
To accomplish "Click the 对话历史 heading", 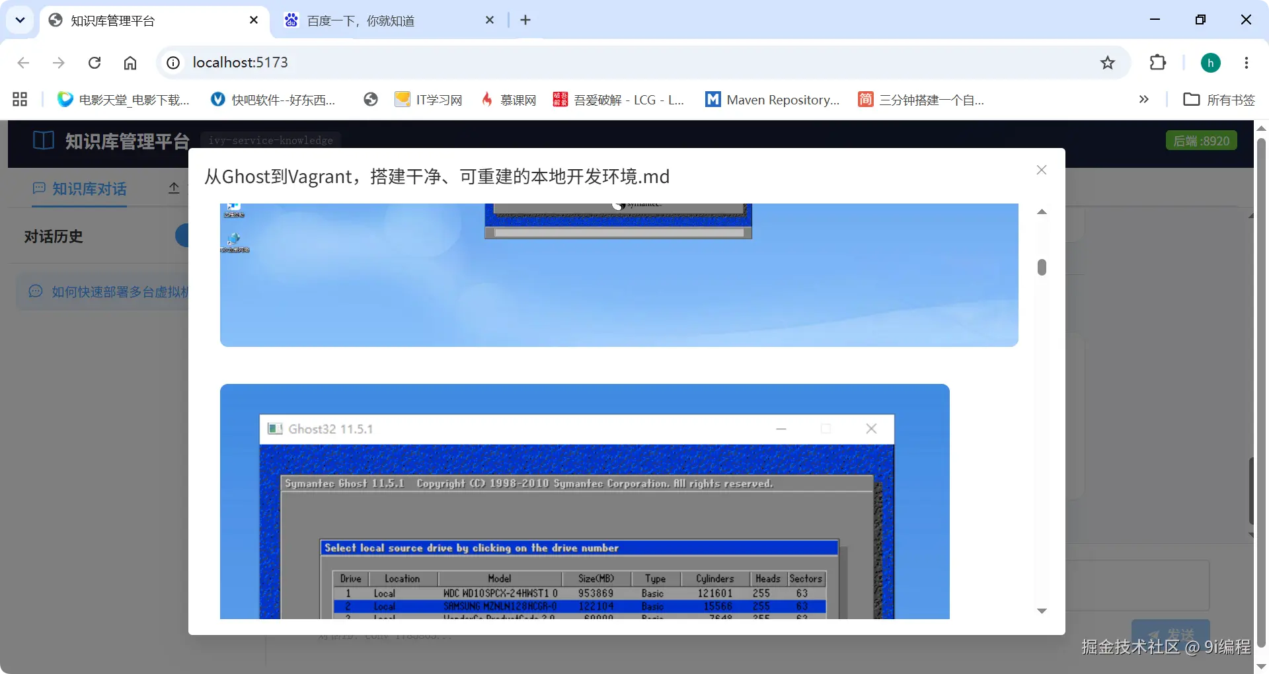I will (x=54, y=237).
